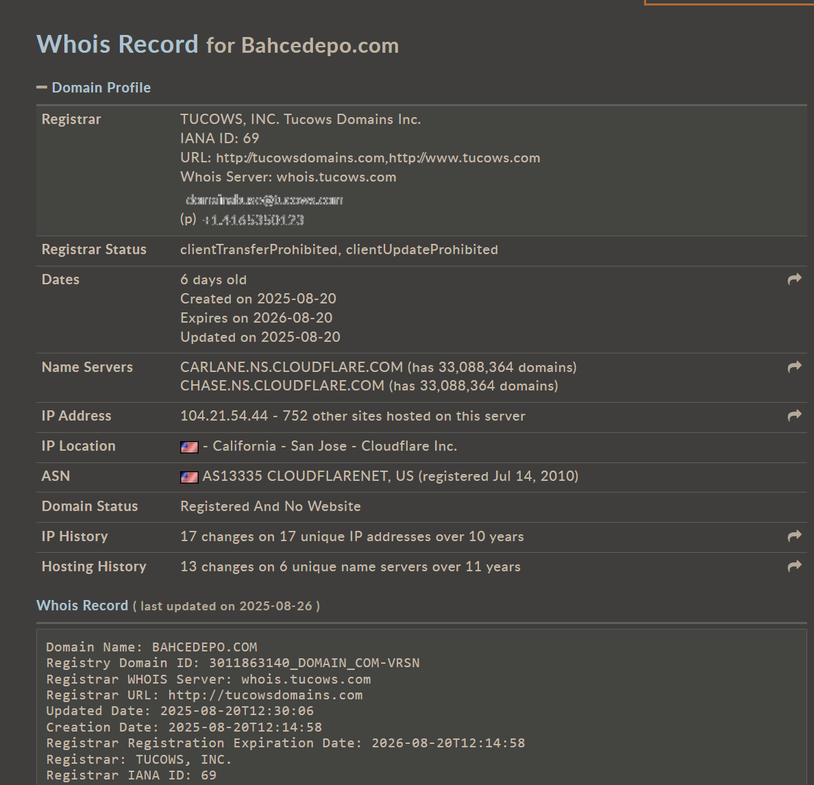Screen dimensions: 814x785
Task: Click the Dates row label
Action: (x=60, y=279)
